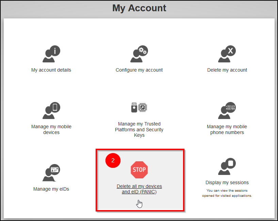Image resolution: width=278 pixels, height=221 pixels.
Task: Click the My account details info icon
Action: (51, 54)
